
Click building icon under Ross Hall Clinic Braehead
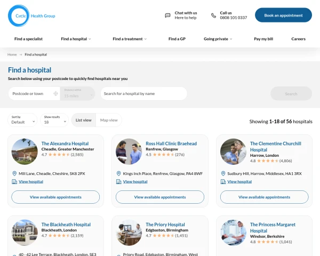click(x=118, y=181)
